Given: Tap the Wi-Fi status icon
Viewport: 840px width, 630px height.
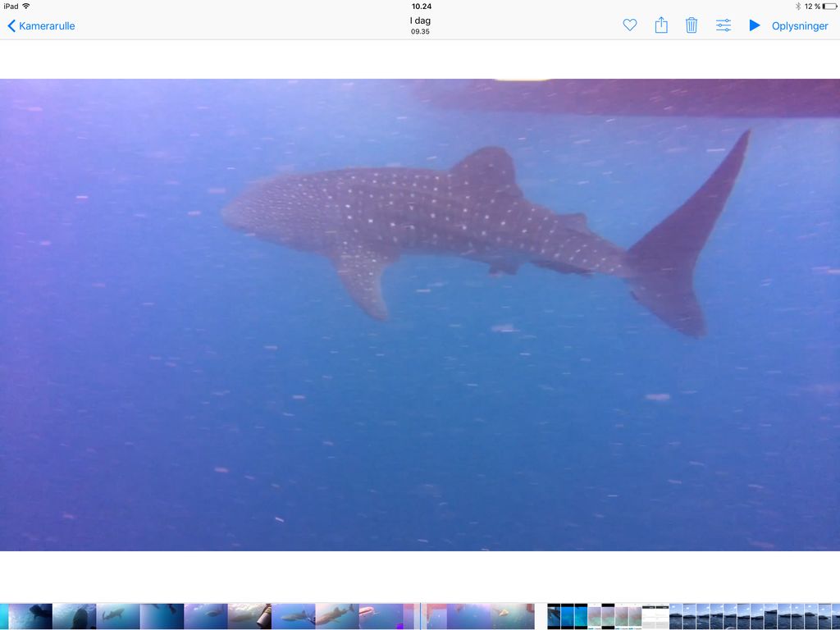Looking at the screenshot, I should click(x=26, y=6).
